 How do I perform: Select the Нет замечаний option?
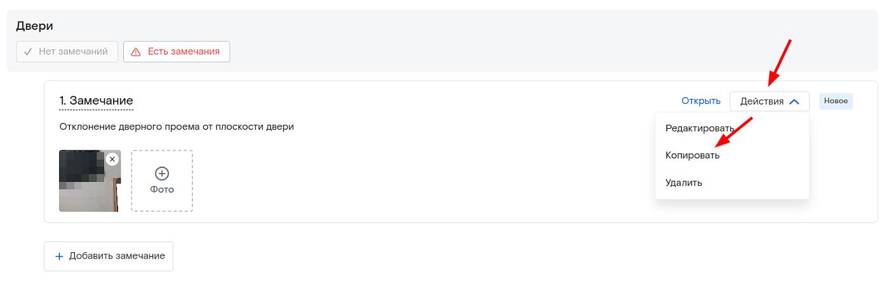pyautogui.click(x=67, y=52)
